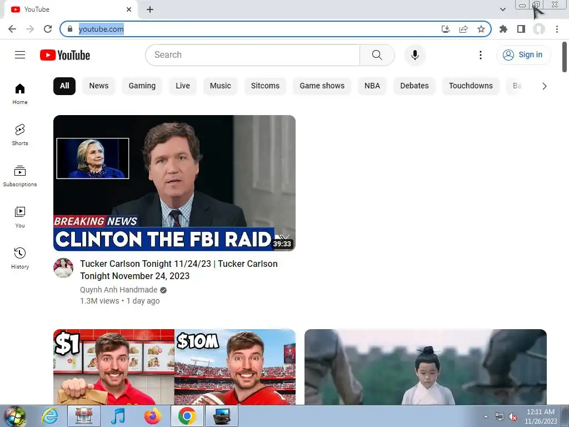Focus the YouTube search field
Viewport: 569px width, 427px height.
[253, 55]
